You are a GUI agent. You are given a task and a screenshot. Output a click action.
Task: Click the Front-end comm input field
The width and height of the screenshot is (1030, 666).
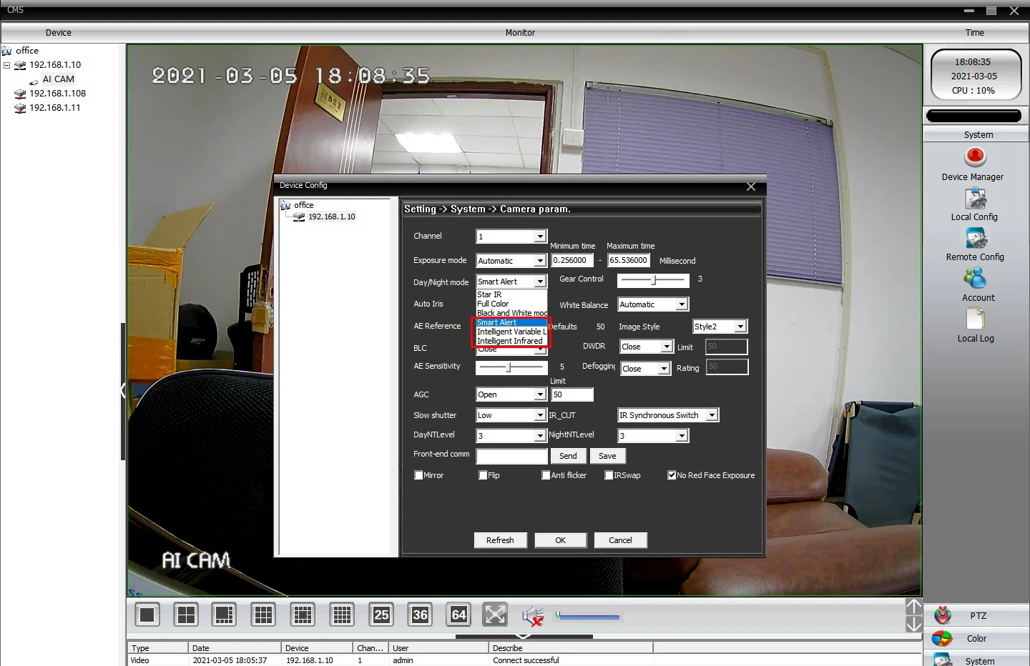click(x=511, y=456)
